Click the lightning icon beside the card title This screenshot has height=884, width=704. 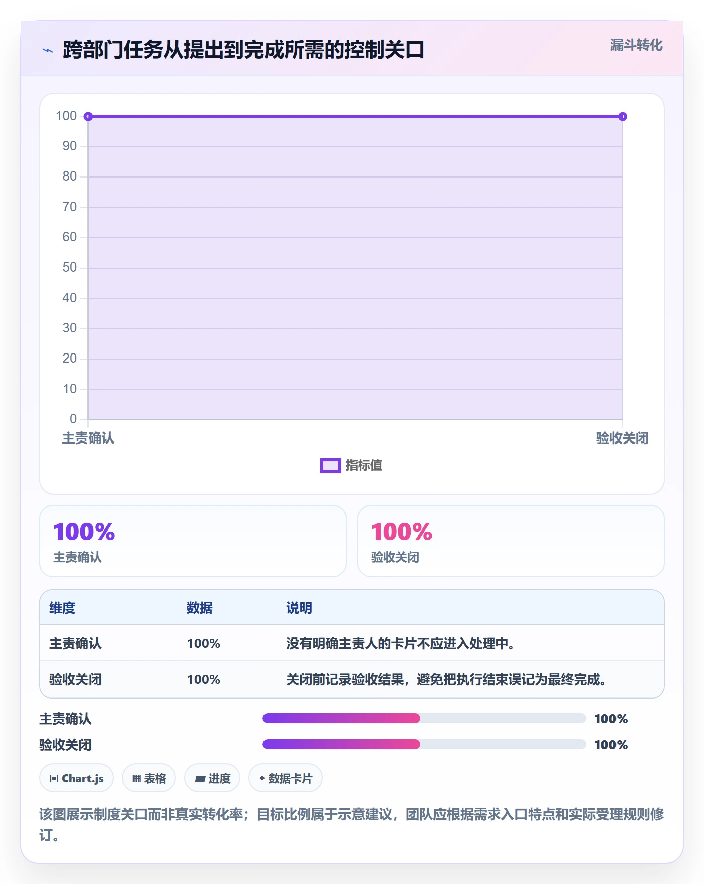[48, 50]
